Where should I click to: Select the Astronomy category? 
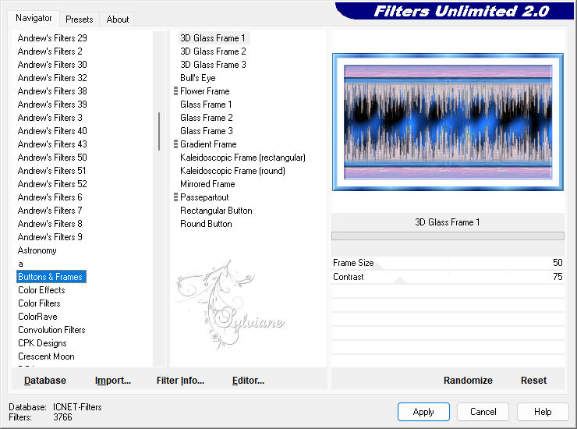(37, 250)
